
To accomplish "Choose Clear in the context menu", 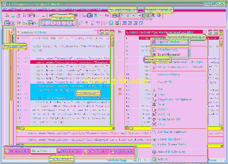I will pos(179,124).
